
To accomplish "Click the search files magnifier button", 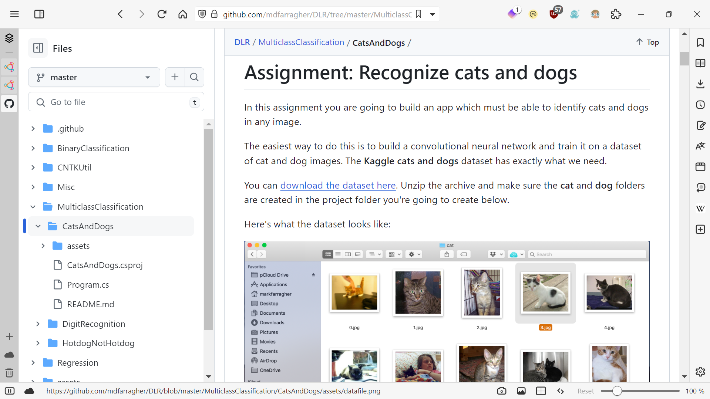I will (x=194, y=77).
